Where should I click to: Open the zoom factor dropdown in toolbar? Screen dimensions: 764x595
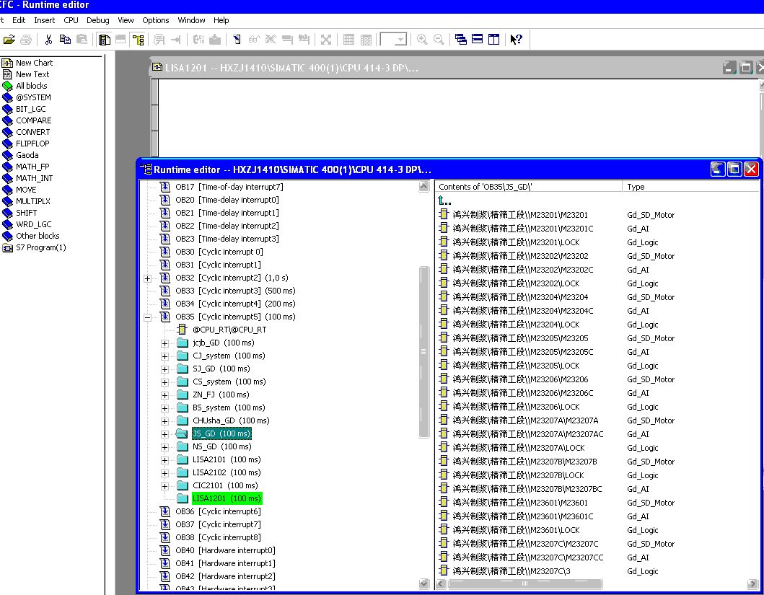coord(400,40)
